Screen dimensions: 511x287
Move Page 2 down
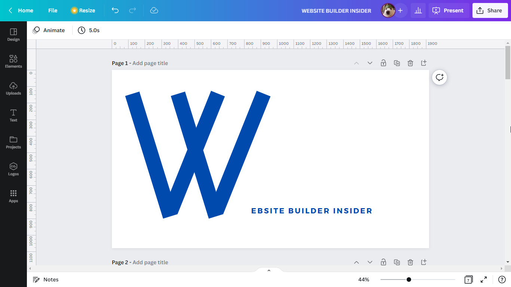click(370, 262)
